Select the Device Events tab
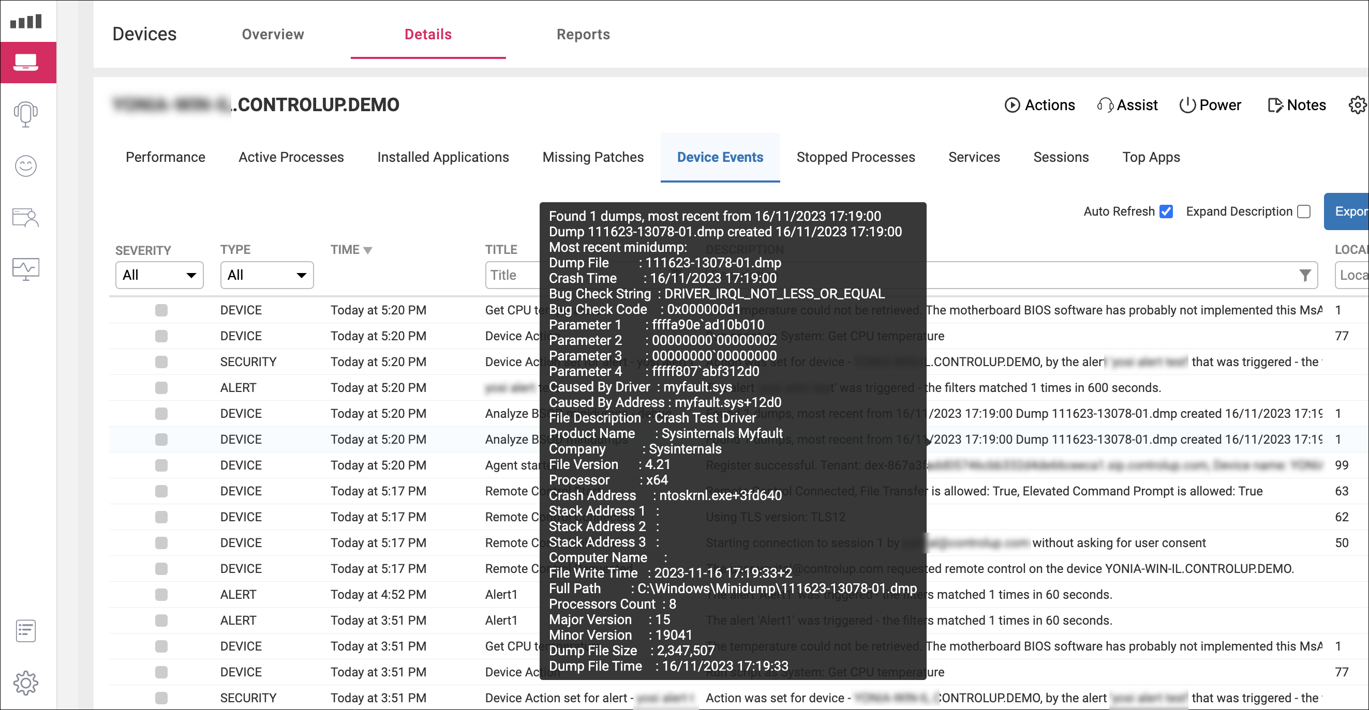 click(720, 157)
